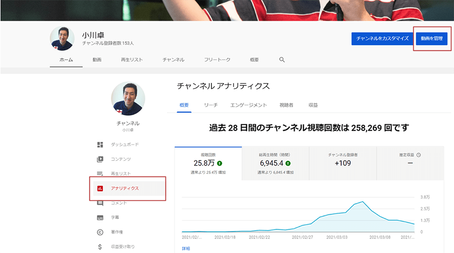Click the 2021/02/27 date label on chart
454x253 pixels.
pyautogui.click(x=302, y=237)
